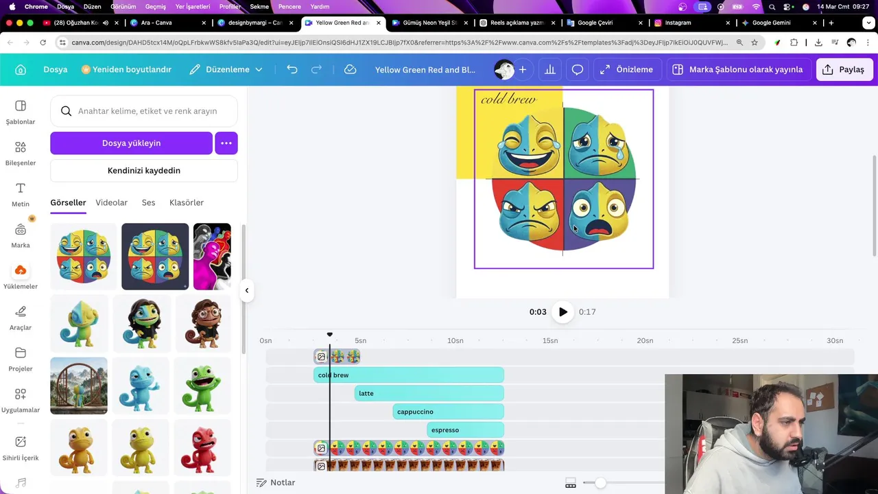Select the chameleon with glasses thumbnail
The height and width of the screenshot is (494, 878).
[202, 324]
